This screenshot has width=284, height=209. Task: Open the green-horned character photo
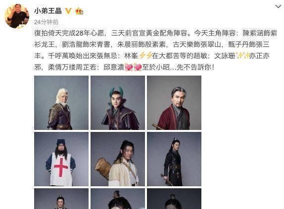pos(118,103)
